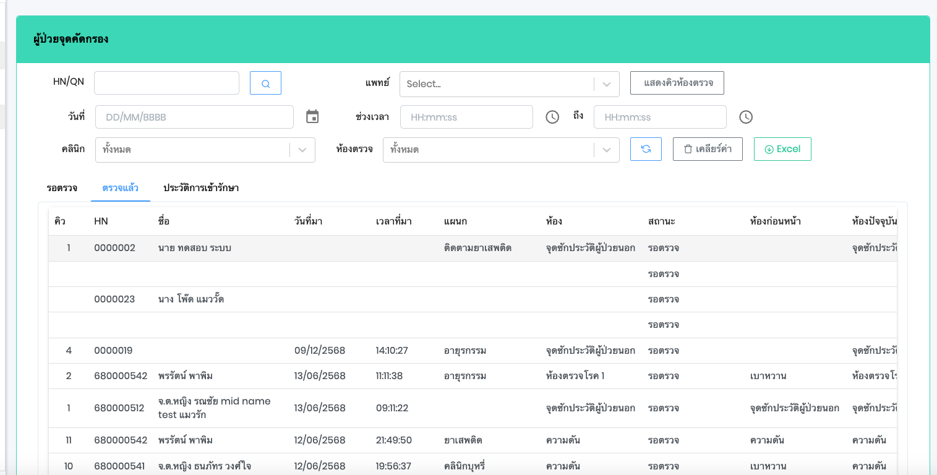Export the list with Excel button

(x=782, y=149)
